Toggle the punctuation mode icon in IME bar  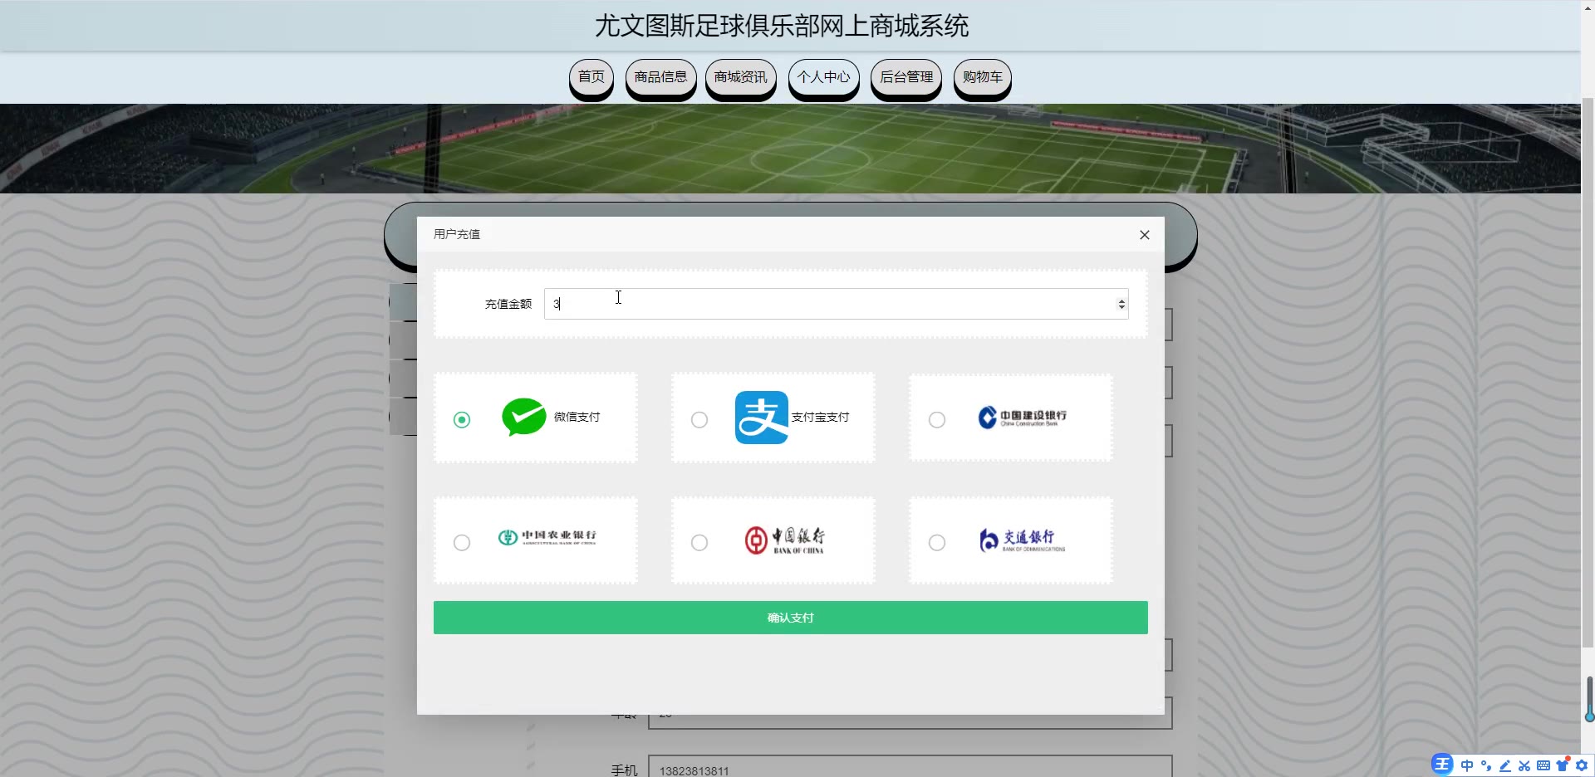1485,765
